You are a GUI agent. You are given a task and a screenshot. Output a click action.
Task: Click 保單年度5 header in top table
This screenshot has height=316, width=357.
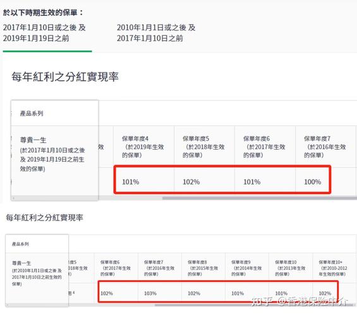203,147
